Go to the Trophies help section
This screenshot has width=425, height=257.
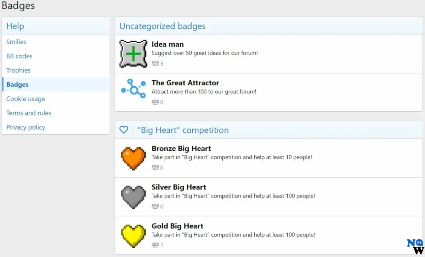18,70
